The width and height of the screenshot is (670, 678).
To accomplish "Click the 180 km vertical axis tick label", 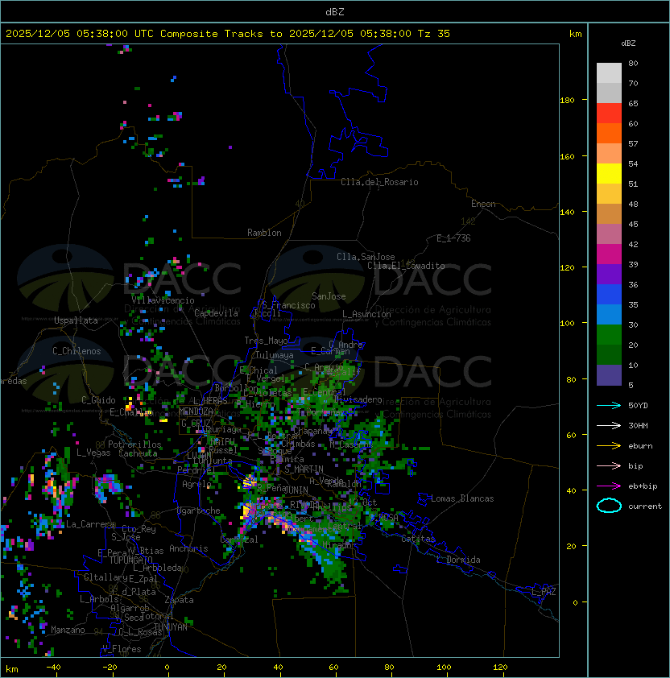I will pos(567,101).
